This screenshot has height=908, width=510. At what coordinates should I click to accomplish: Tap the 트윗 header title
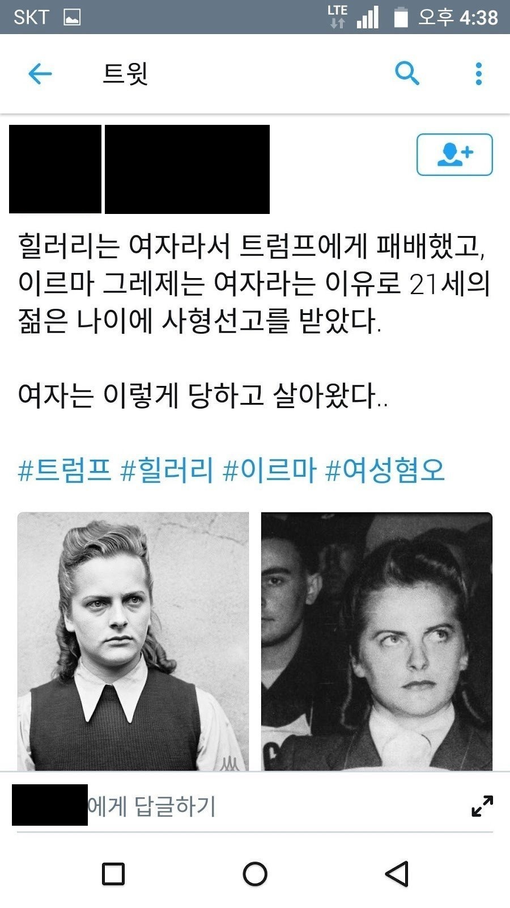pyautogui.click(x=125, y=74)
